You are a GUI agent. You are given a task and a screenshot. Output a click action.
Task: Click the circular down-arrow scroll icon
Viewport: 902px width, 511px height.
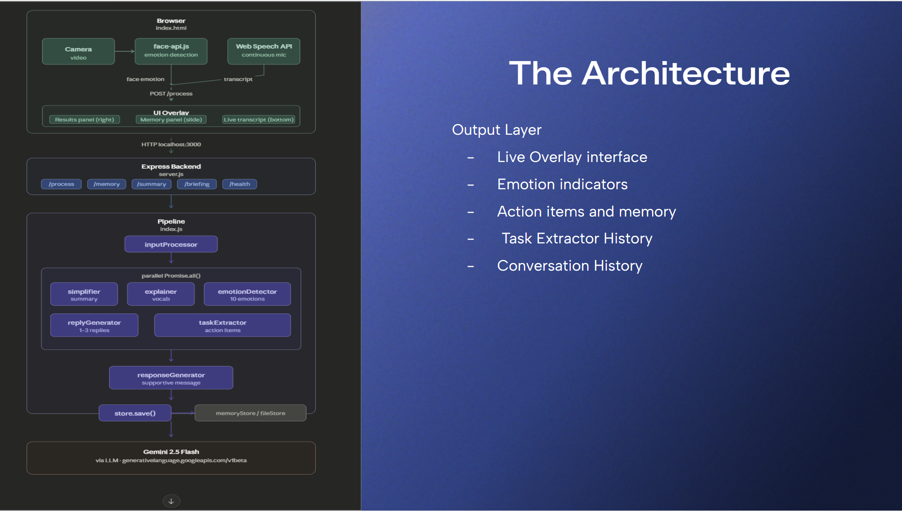coord(171,501)
